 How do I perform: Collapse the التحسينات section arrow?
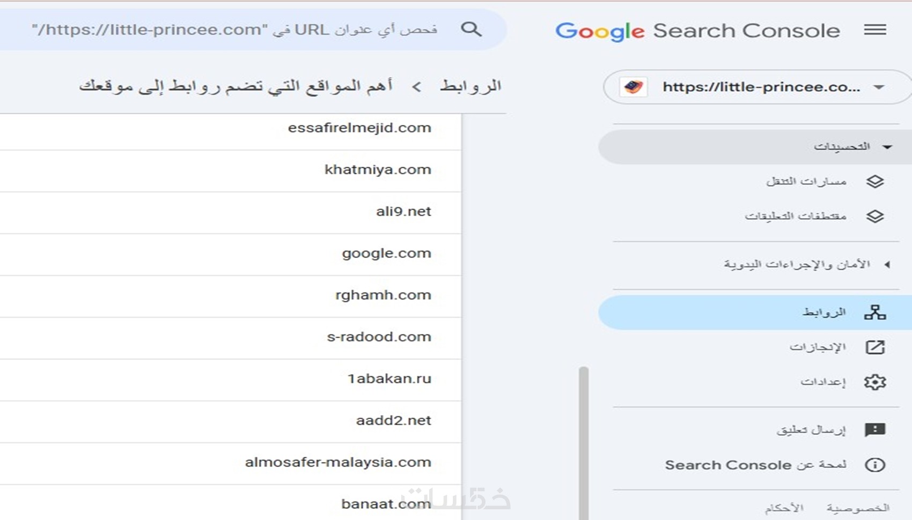[887, 147]
